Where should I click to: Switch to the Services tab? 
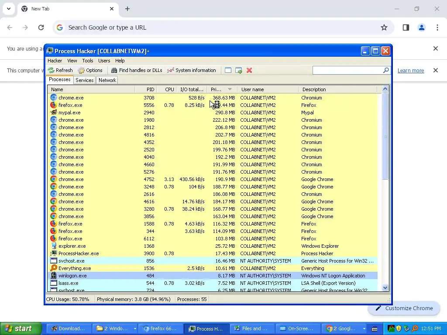coord(84,80)
